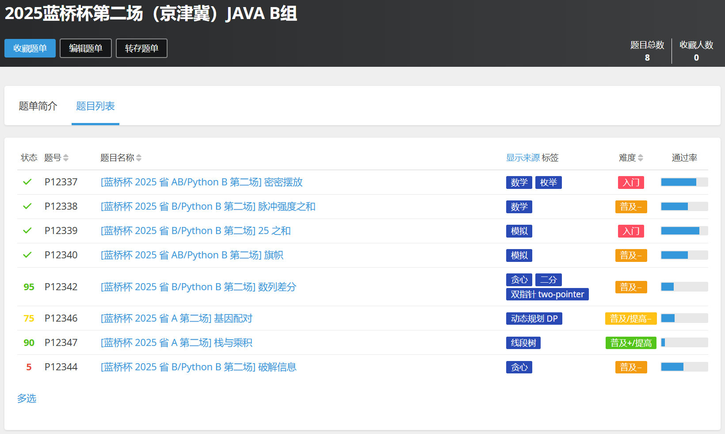Screen dimensions: 725x434
Task: Click the 模拟 tag on P12340 row
Action: pyautogui.click(x=519, y=256)
